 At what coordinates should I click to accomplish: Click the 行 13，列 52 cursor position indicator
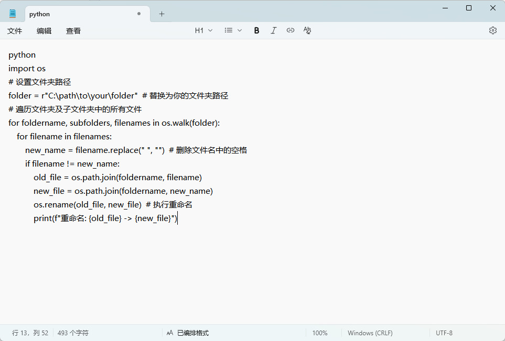pos(30,333)
